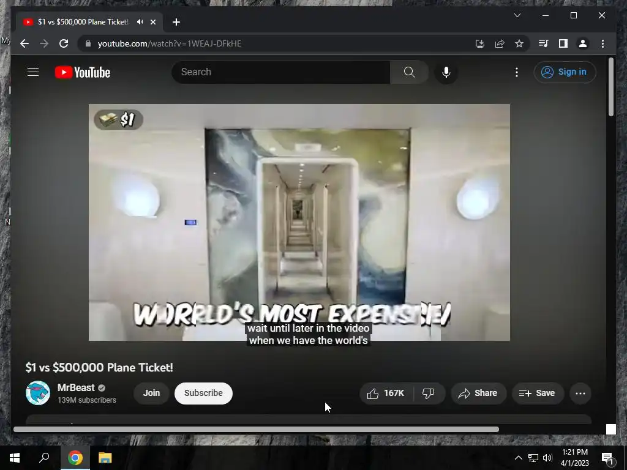
Task: Open Chrome tab search chevron
Action: (517, 15)
